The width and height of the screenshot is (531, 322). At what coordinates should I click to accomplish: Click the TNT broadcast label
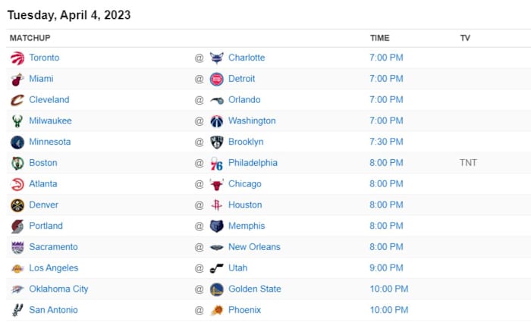(468, 163)
